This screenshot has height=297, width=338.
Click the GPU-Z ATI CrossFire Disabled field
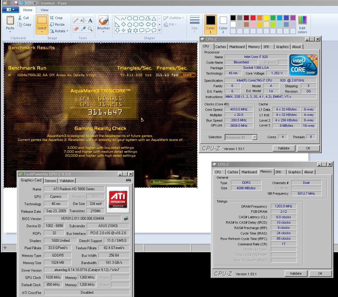[x=87, y=292]
